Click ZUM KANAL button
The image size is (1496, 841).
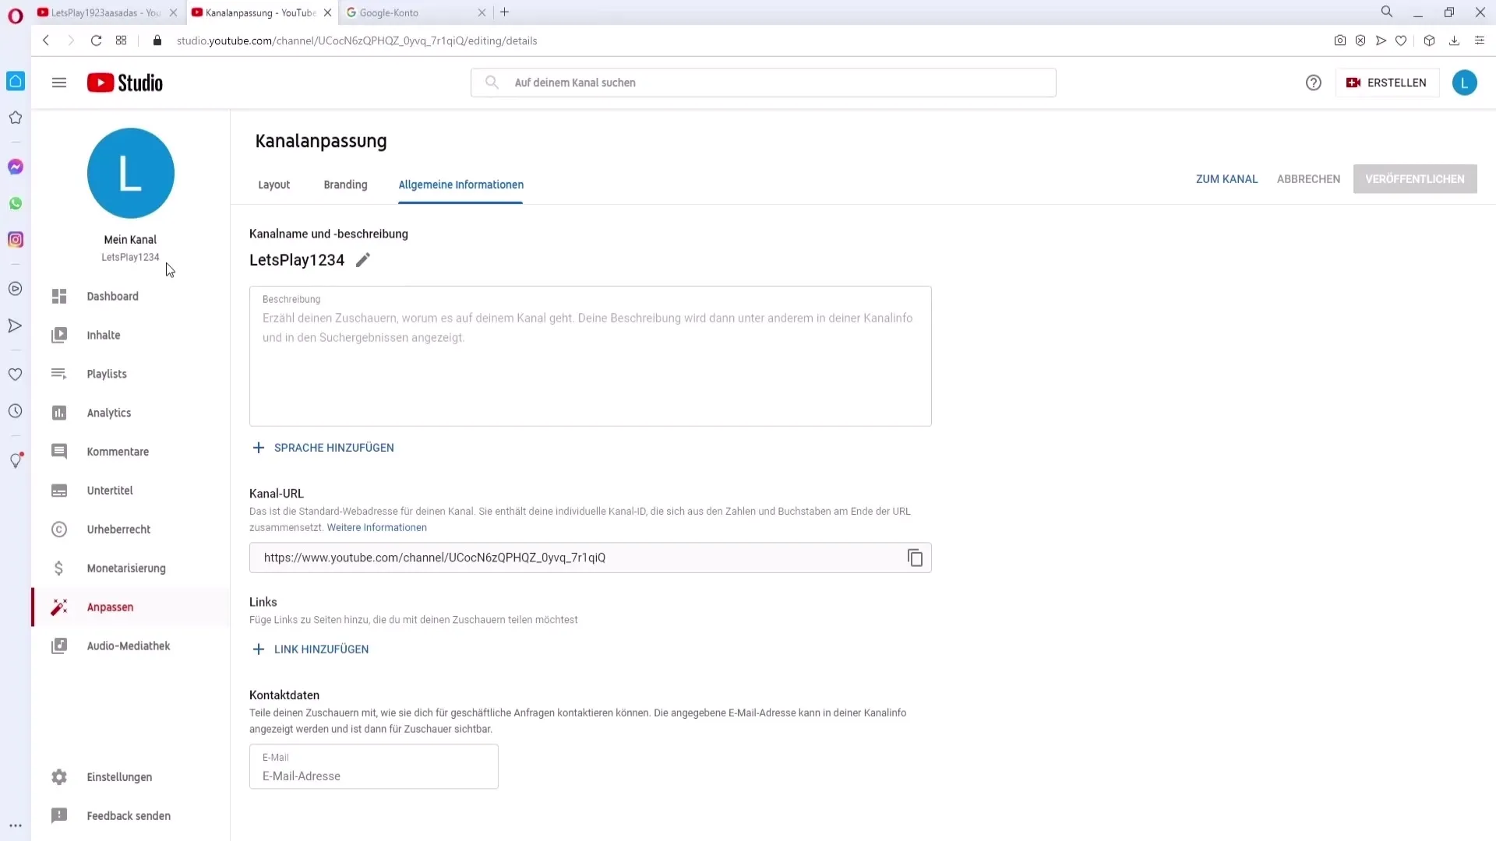(x=1227, y=178)
